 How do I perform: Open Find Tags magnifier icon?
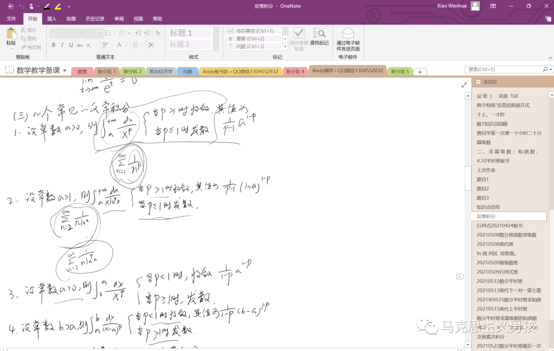(x=319, y=33)
